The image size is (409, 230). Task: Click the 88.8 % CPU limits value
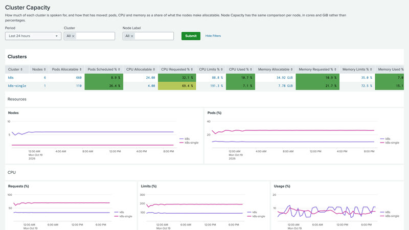(217, 78)
